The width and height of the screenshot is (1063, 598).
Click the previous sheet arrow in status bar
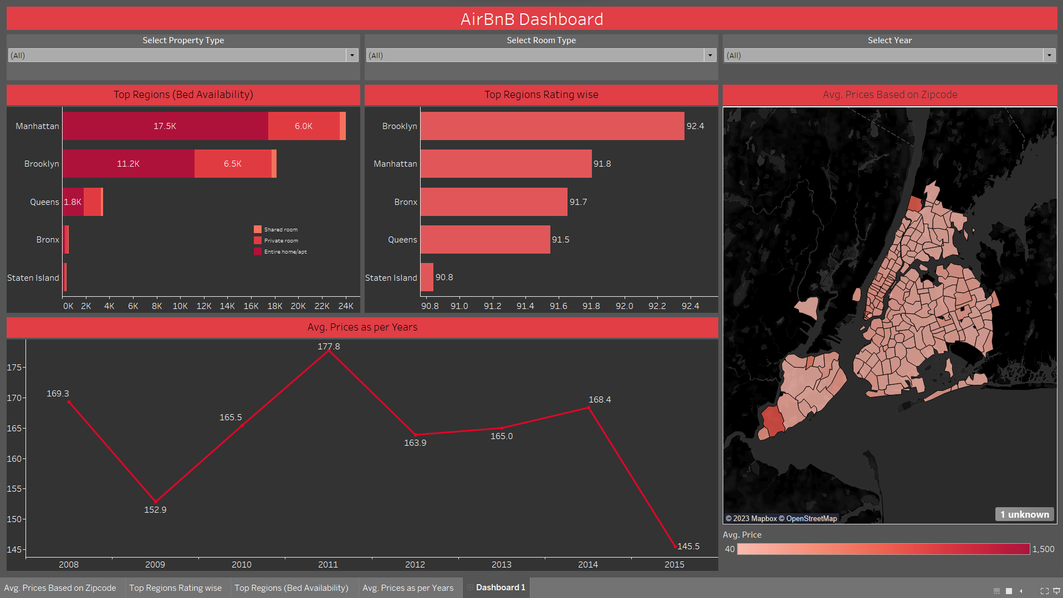[1021, 591]
